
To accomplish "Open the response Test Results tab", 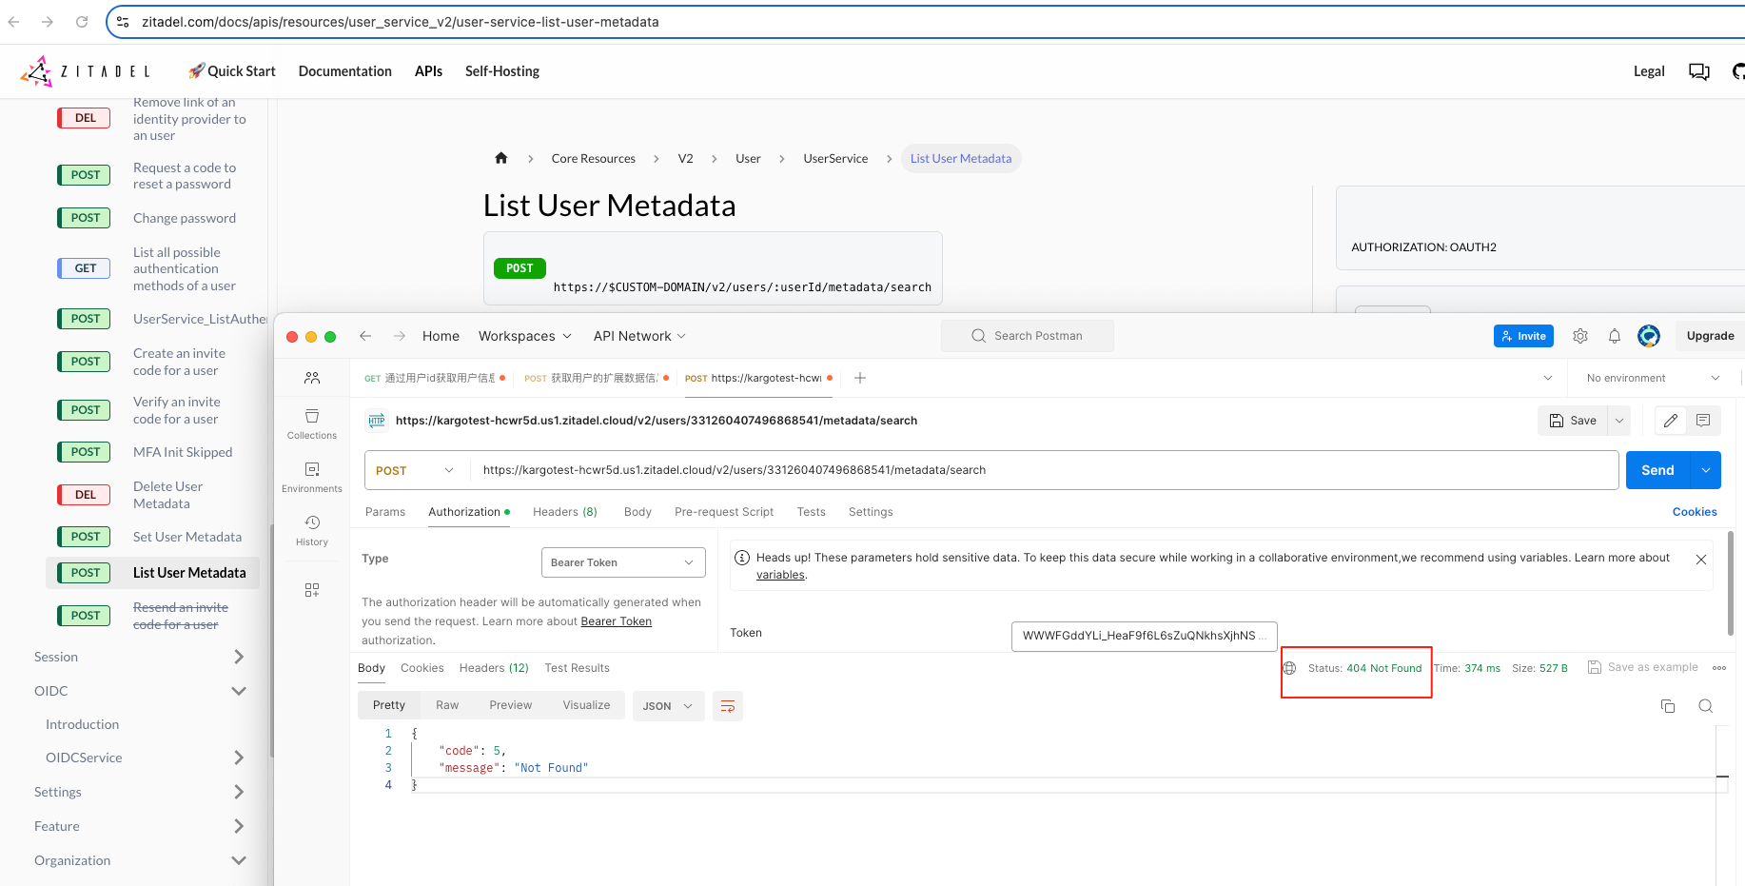I will pos(577,668).
